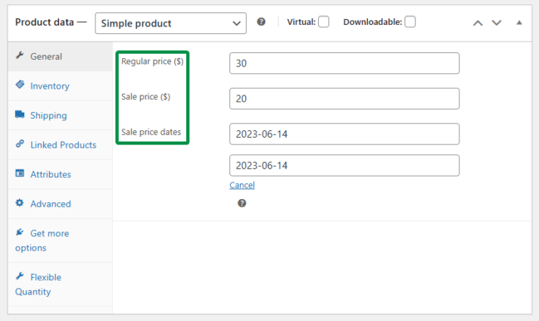The height and width of the screenshot is (321, 539).
Task: Move Product data panel down
Action: [x=497, y=23]
